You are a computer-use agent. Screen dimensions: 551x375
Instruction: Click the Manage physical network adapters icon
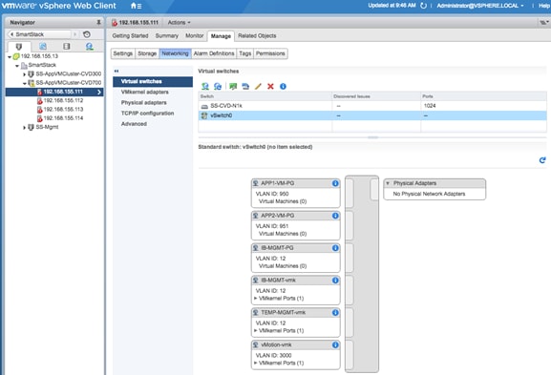[218, 87]
